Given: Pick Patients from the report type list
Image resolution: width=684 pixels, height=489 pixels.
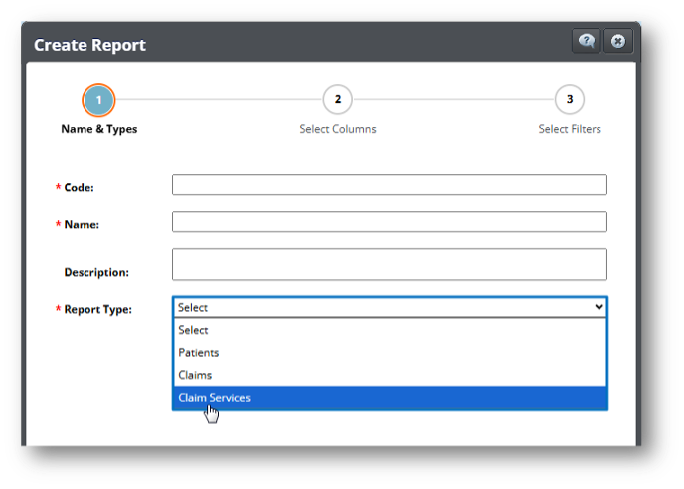Looking at the screenshot, I should (x=389, y=353).
